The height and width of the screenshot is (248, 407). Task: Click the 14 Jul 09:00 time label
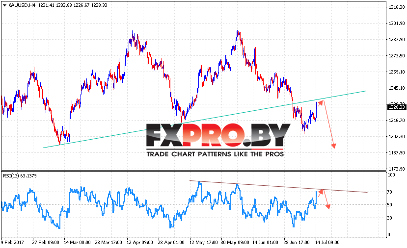pyautogui.click(x=327, y=243)
